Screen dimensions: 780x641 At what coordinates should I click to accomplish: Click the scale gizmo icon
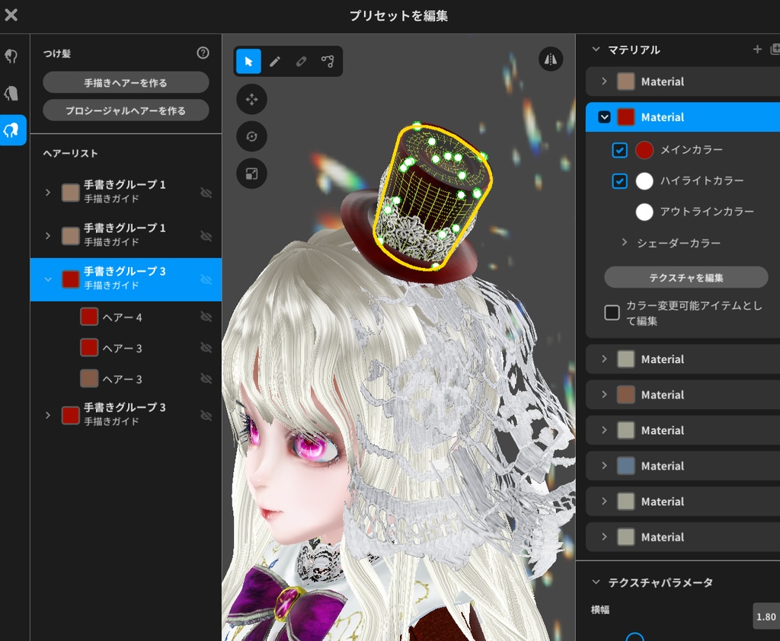coord(251,174)
